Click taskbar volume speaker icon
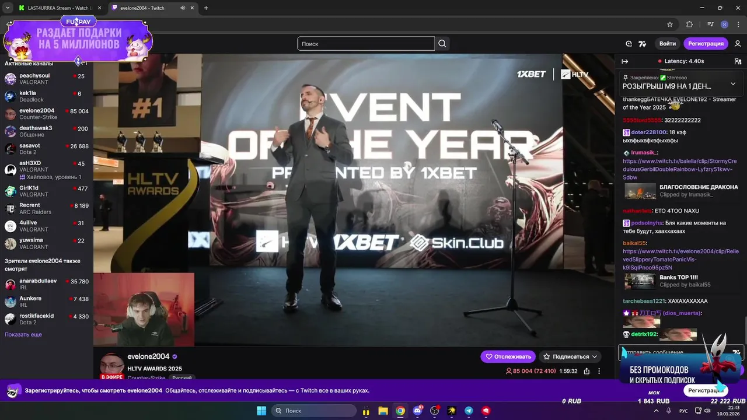Image resolution: width=747 pixels, height=420 pixels. click(707, 411)
